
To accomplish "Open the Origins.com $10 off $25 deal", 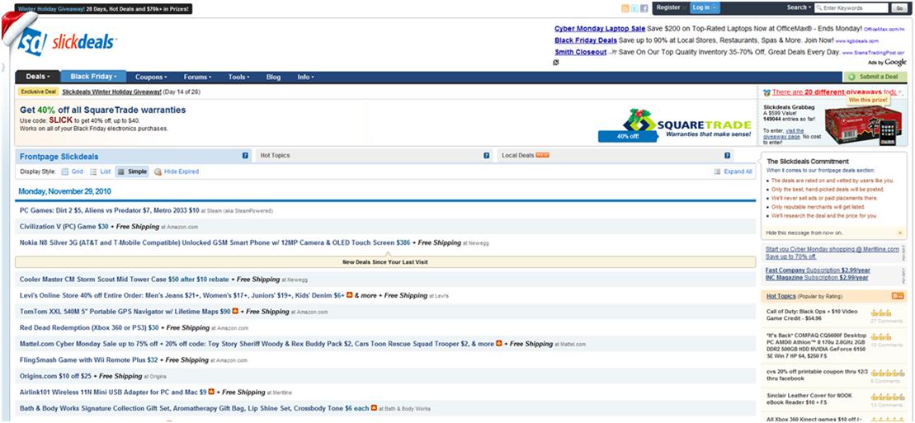I will tap(56, 376).
